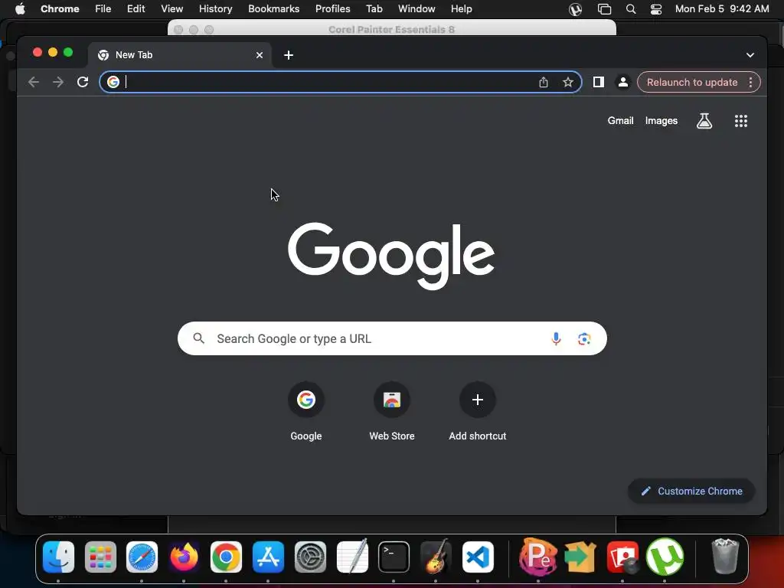
Task: Open System Settings from the Dock
Action: [x=310, y=557]
